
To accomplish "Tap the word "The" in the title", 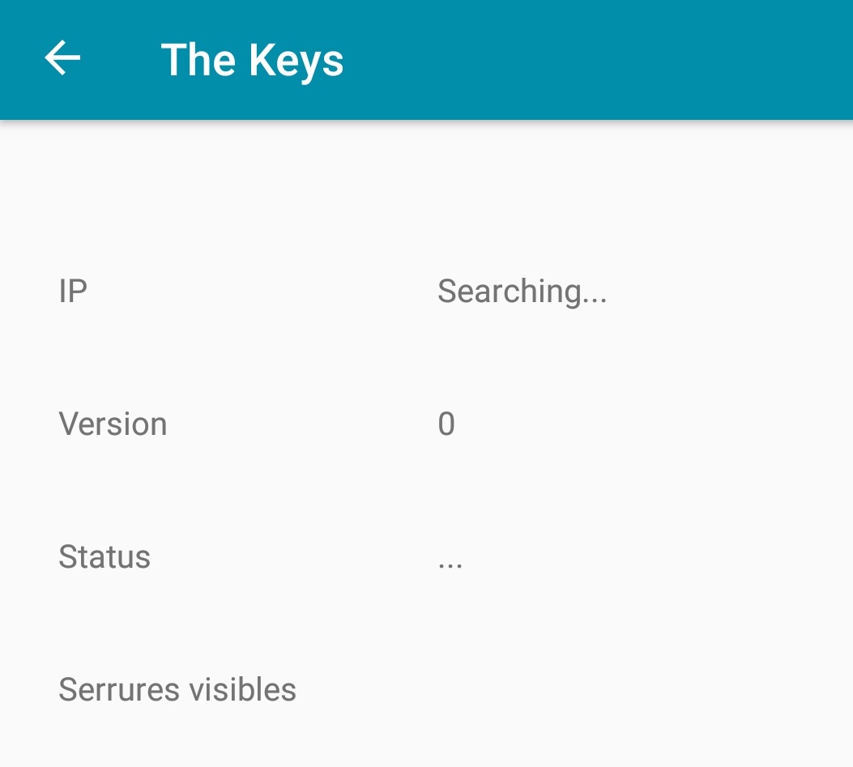I will point(198,60).
